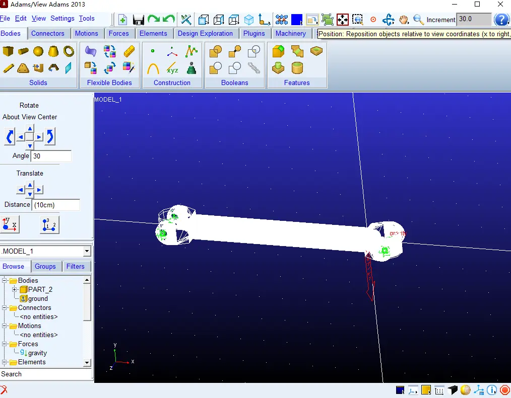Viewport: 511px width, 398px height.
Task: Collapse the Motions tree folder
Action: (x=5, y=326)
